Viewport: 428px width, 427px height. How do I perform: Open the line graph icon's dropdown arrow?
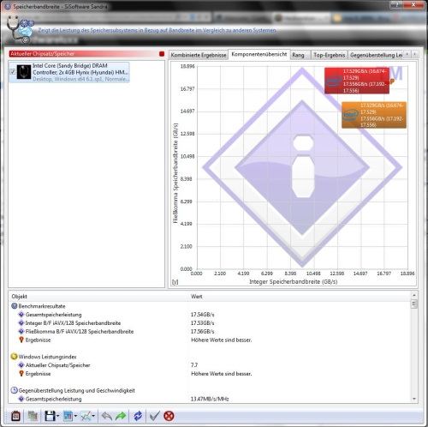pyautogui.click(x=93, y=416)
